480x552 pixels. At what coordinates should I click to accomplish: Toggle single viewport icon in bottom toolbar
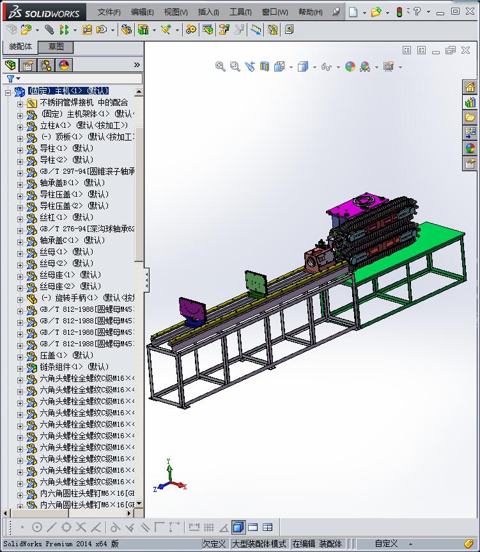(253, 527)
